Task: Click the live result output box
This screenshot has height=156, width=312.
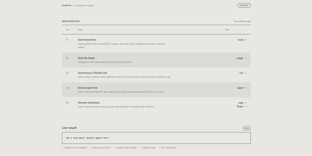Action: tap(156, 138)
